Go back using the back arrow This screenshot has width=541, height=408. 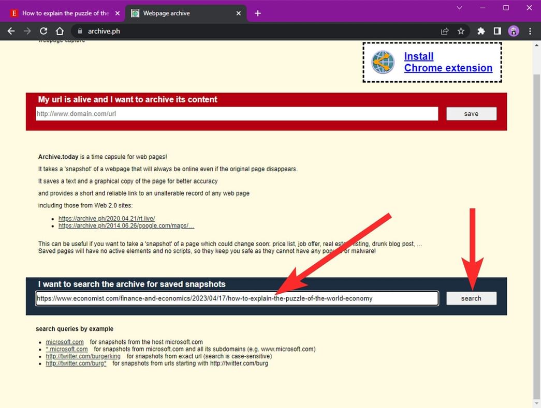[11, 31]
